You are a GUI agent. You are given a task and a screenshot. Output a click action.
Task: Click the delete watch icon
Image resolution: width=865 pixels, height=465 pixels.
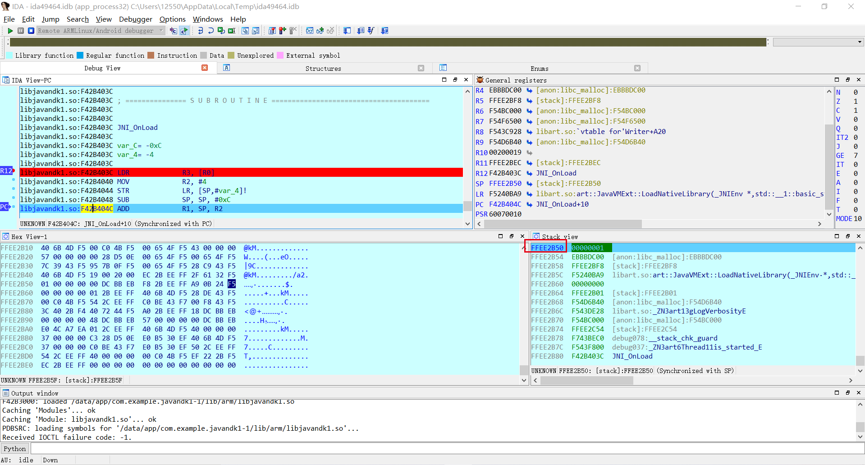point(330,31)
